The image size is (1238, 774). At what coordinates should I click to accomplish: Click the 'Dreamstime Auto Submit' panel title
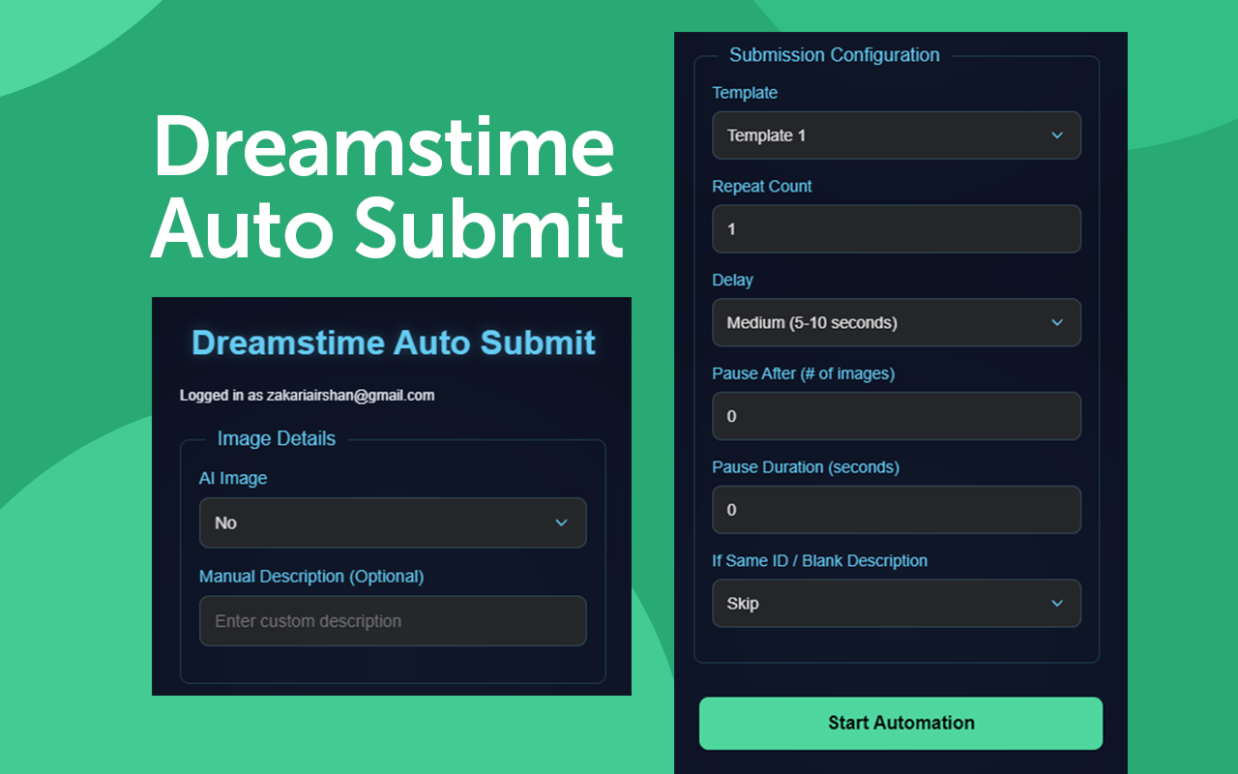tap(394, 342)
